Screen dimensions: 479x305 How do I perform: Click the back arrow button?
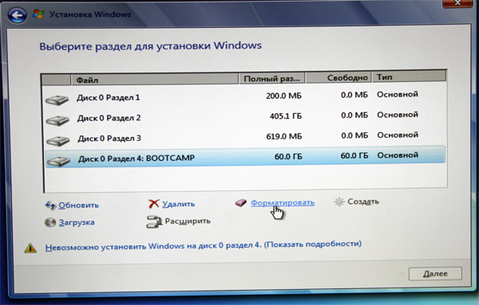tap(18, 15)
